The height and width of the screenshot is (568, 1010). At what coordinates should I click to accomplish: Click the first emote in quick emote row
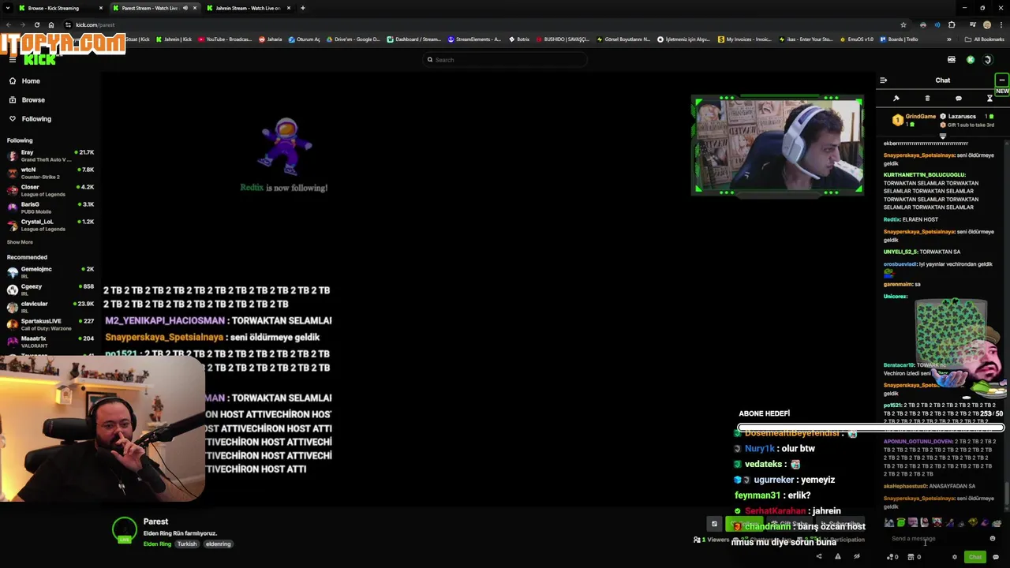[890, 522]
